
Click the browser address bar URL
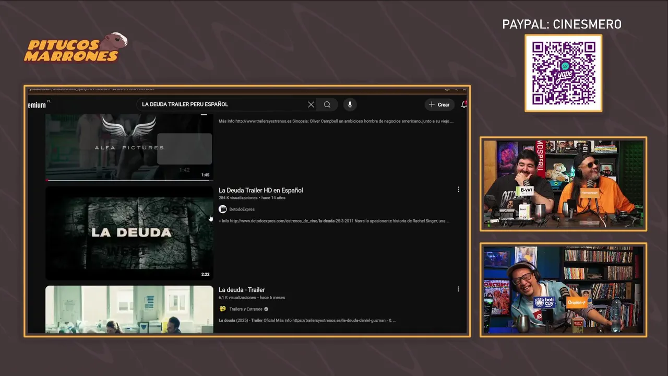coord(91,89)
